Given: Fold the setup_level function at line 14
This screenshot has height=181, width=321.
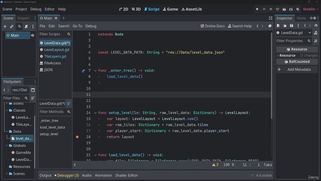Looking at the screenshot, I should (95, 113).
